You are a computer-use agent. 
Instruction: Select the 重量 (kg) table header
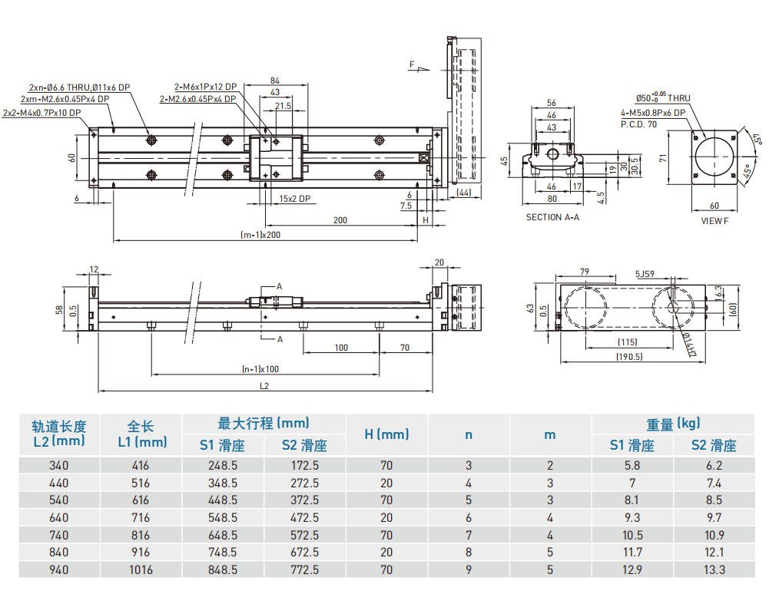[x=673, y=423]
